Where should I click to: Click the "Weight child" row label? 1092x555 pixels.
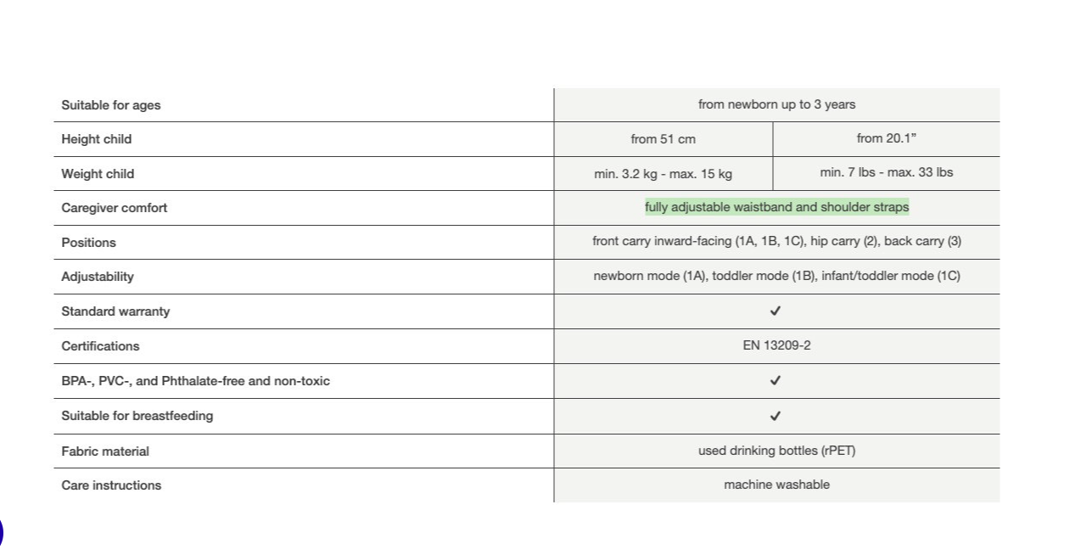(x=98, y=174)
